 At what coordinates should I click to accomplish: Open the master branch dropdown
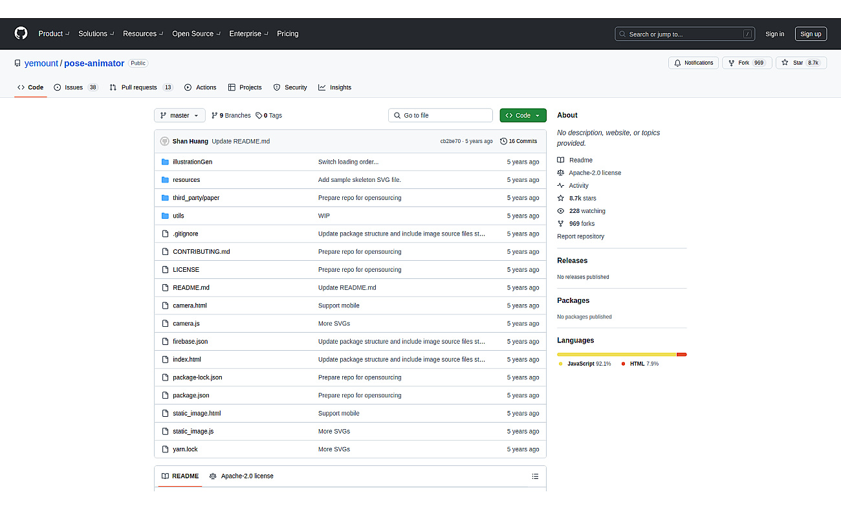180,115
